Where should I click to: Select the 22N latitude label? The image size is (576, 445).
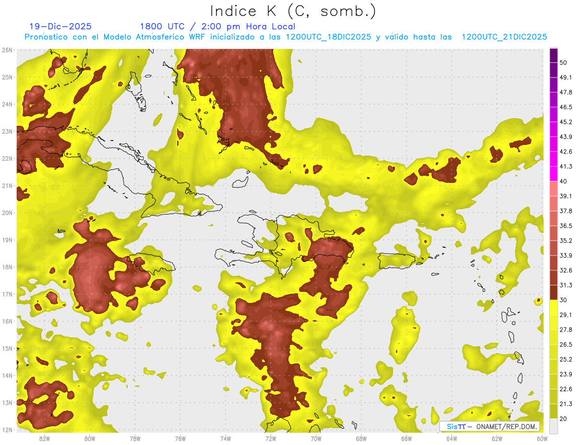point(7,158)
